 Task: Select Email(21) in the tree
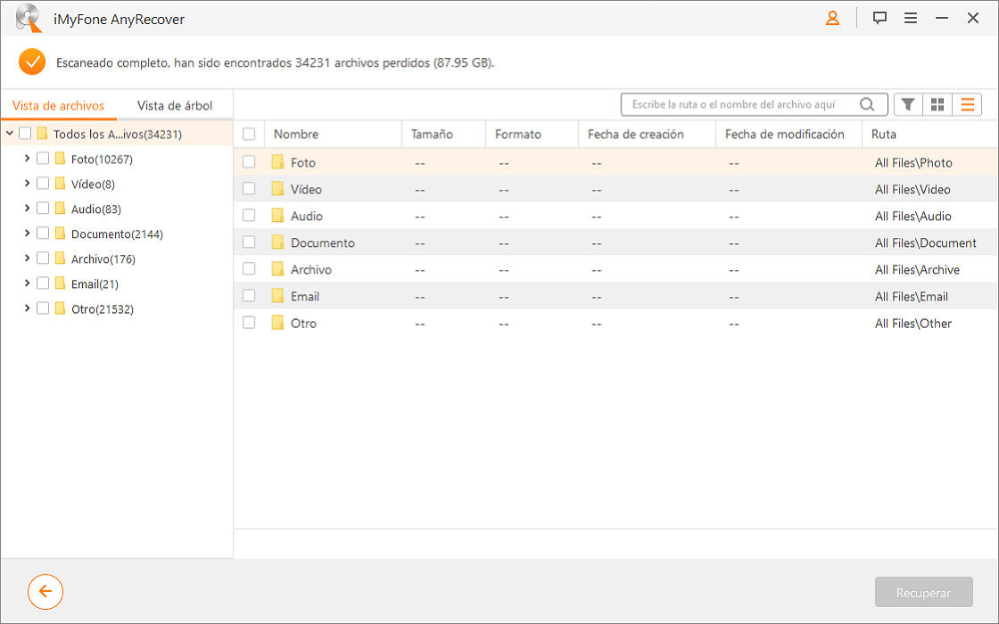point(95,284)
